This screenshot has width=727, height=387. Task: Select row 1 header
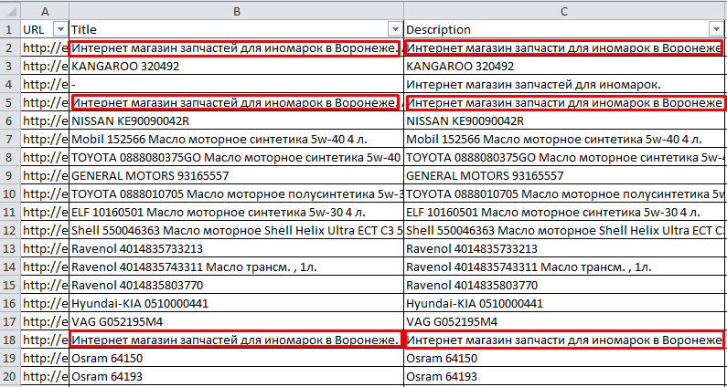[10, 29]
